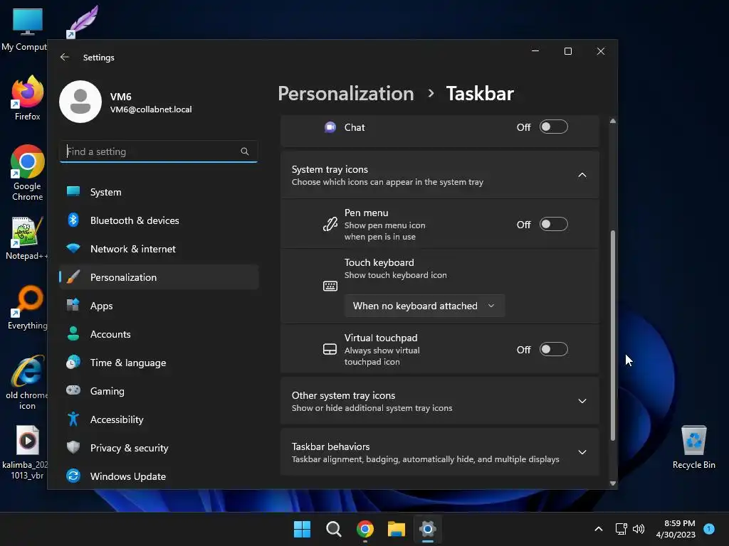Open File Explorer from the taskbar
This screenshot has height=546, width=729.
[397, 529]
